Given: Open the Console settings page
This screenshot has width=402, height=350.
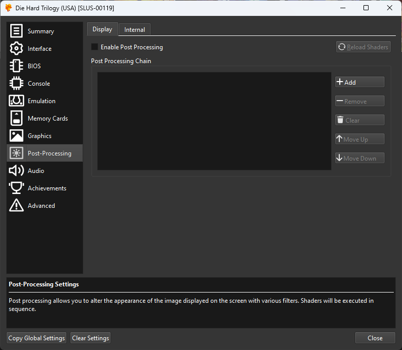Looking at the screenshot, I should coord(45,83).
